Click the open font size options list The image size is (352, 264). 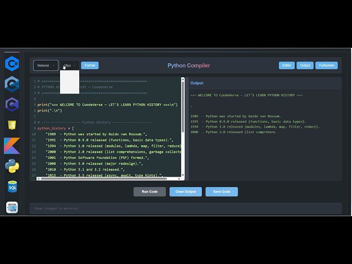click(69, 81)
